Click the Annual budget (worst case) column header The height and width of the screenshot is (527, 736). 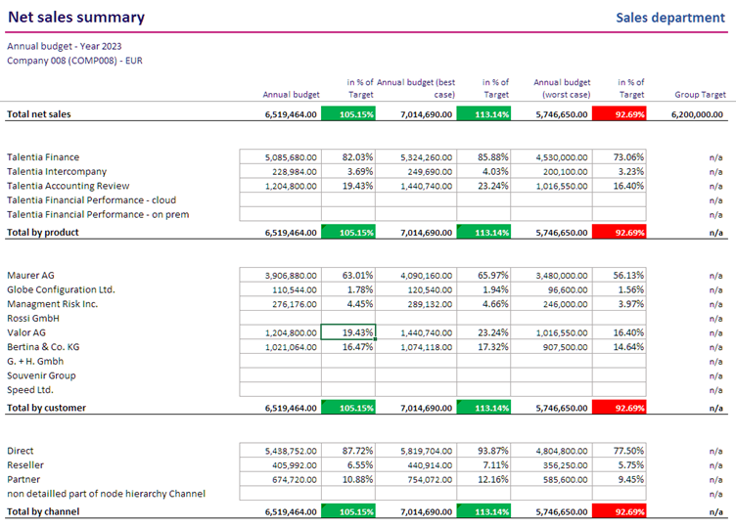click(561, 88)
